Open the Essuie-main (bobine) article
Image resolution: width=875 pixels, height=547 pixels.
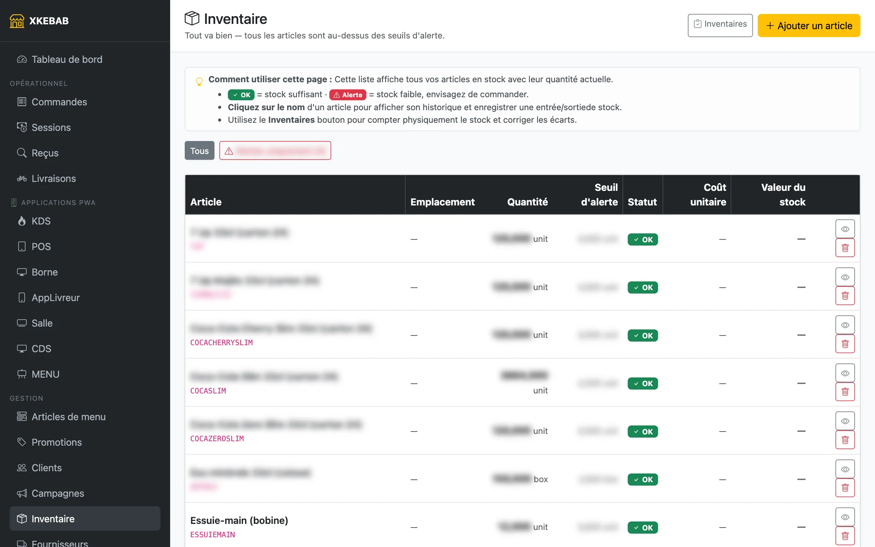point(239,520)
